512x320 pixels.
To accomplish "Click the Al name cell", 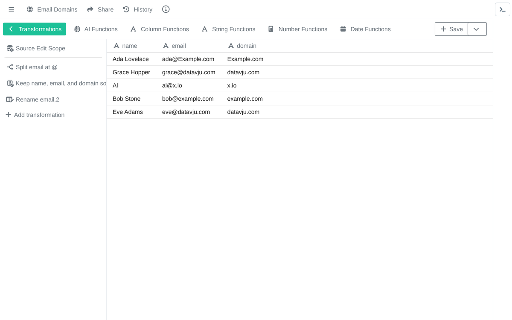I will [115, 85].
